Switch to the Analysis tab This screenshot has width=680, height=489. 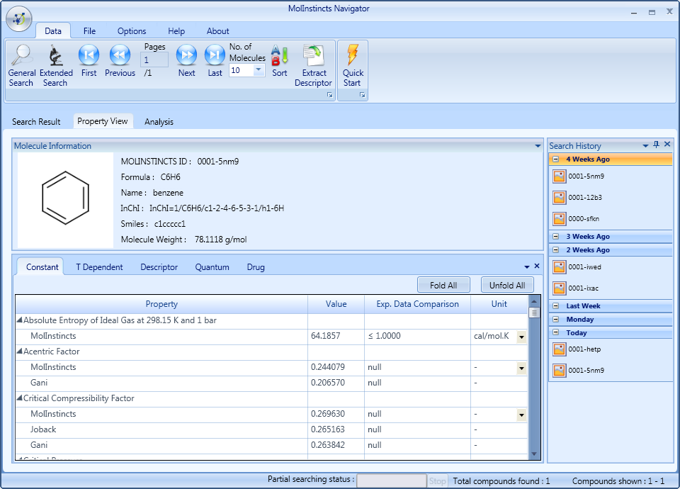(x=159, y=121)
